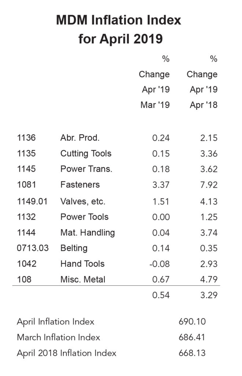The image size is (242, 376).
Task: Select the March Inflation Index label
Action: click(x=58, y=337)
